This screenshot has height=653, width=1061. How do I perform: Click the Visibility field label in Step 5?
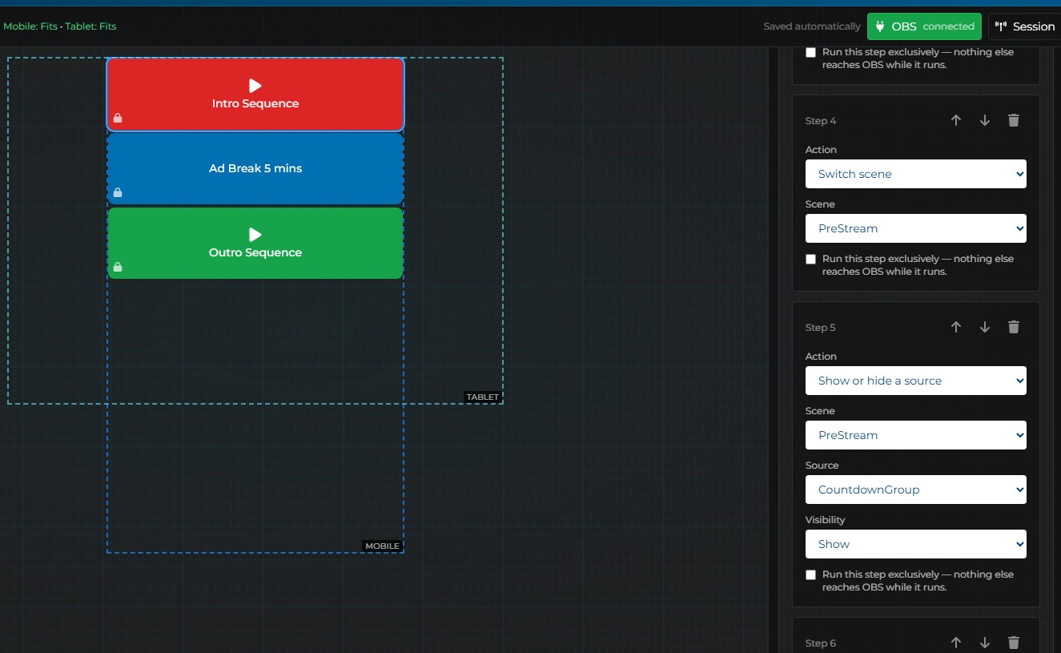click(x=826, y=520)
